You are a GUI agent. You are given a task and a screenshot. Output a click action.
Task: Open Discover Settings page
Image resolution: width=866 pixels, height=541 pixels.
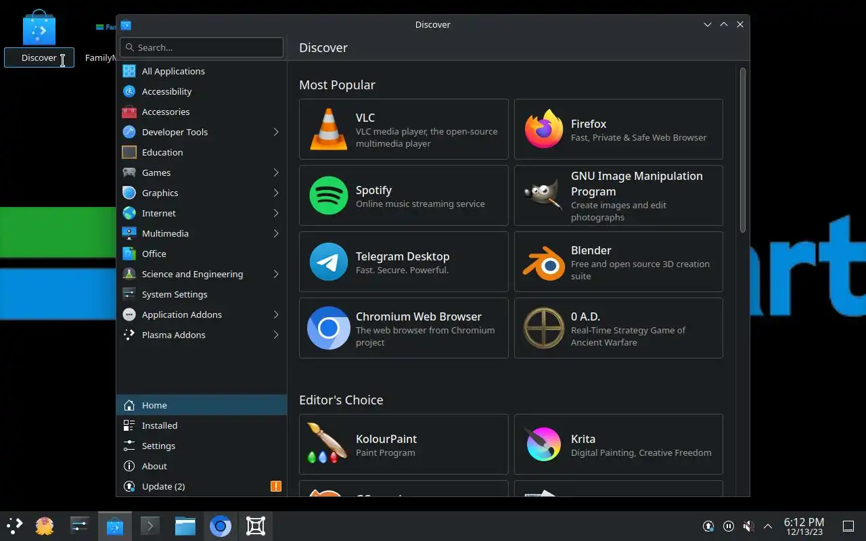[202, 446]
